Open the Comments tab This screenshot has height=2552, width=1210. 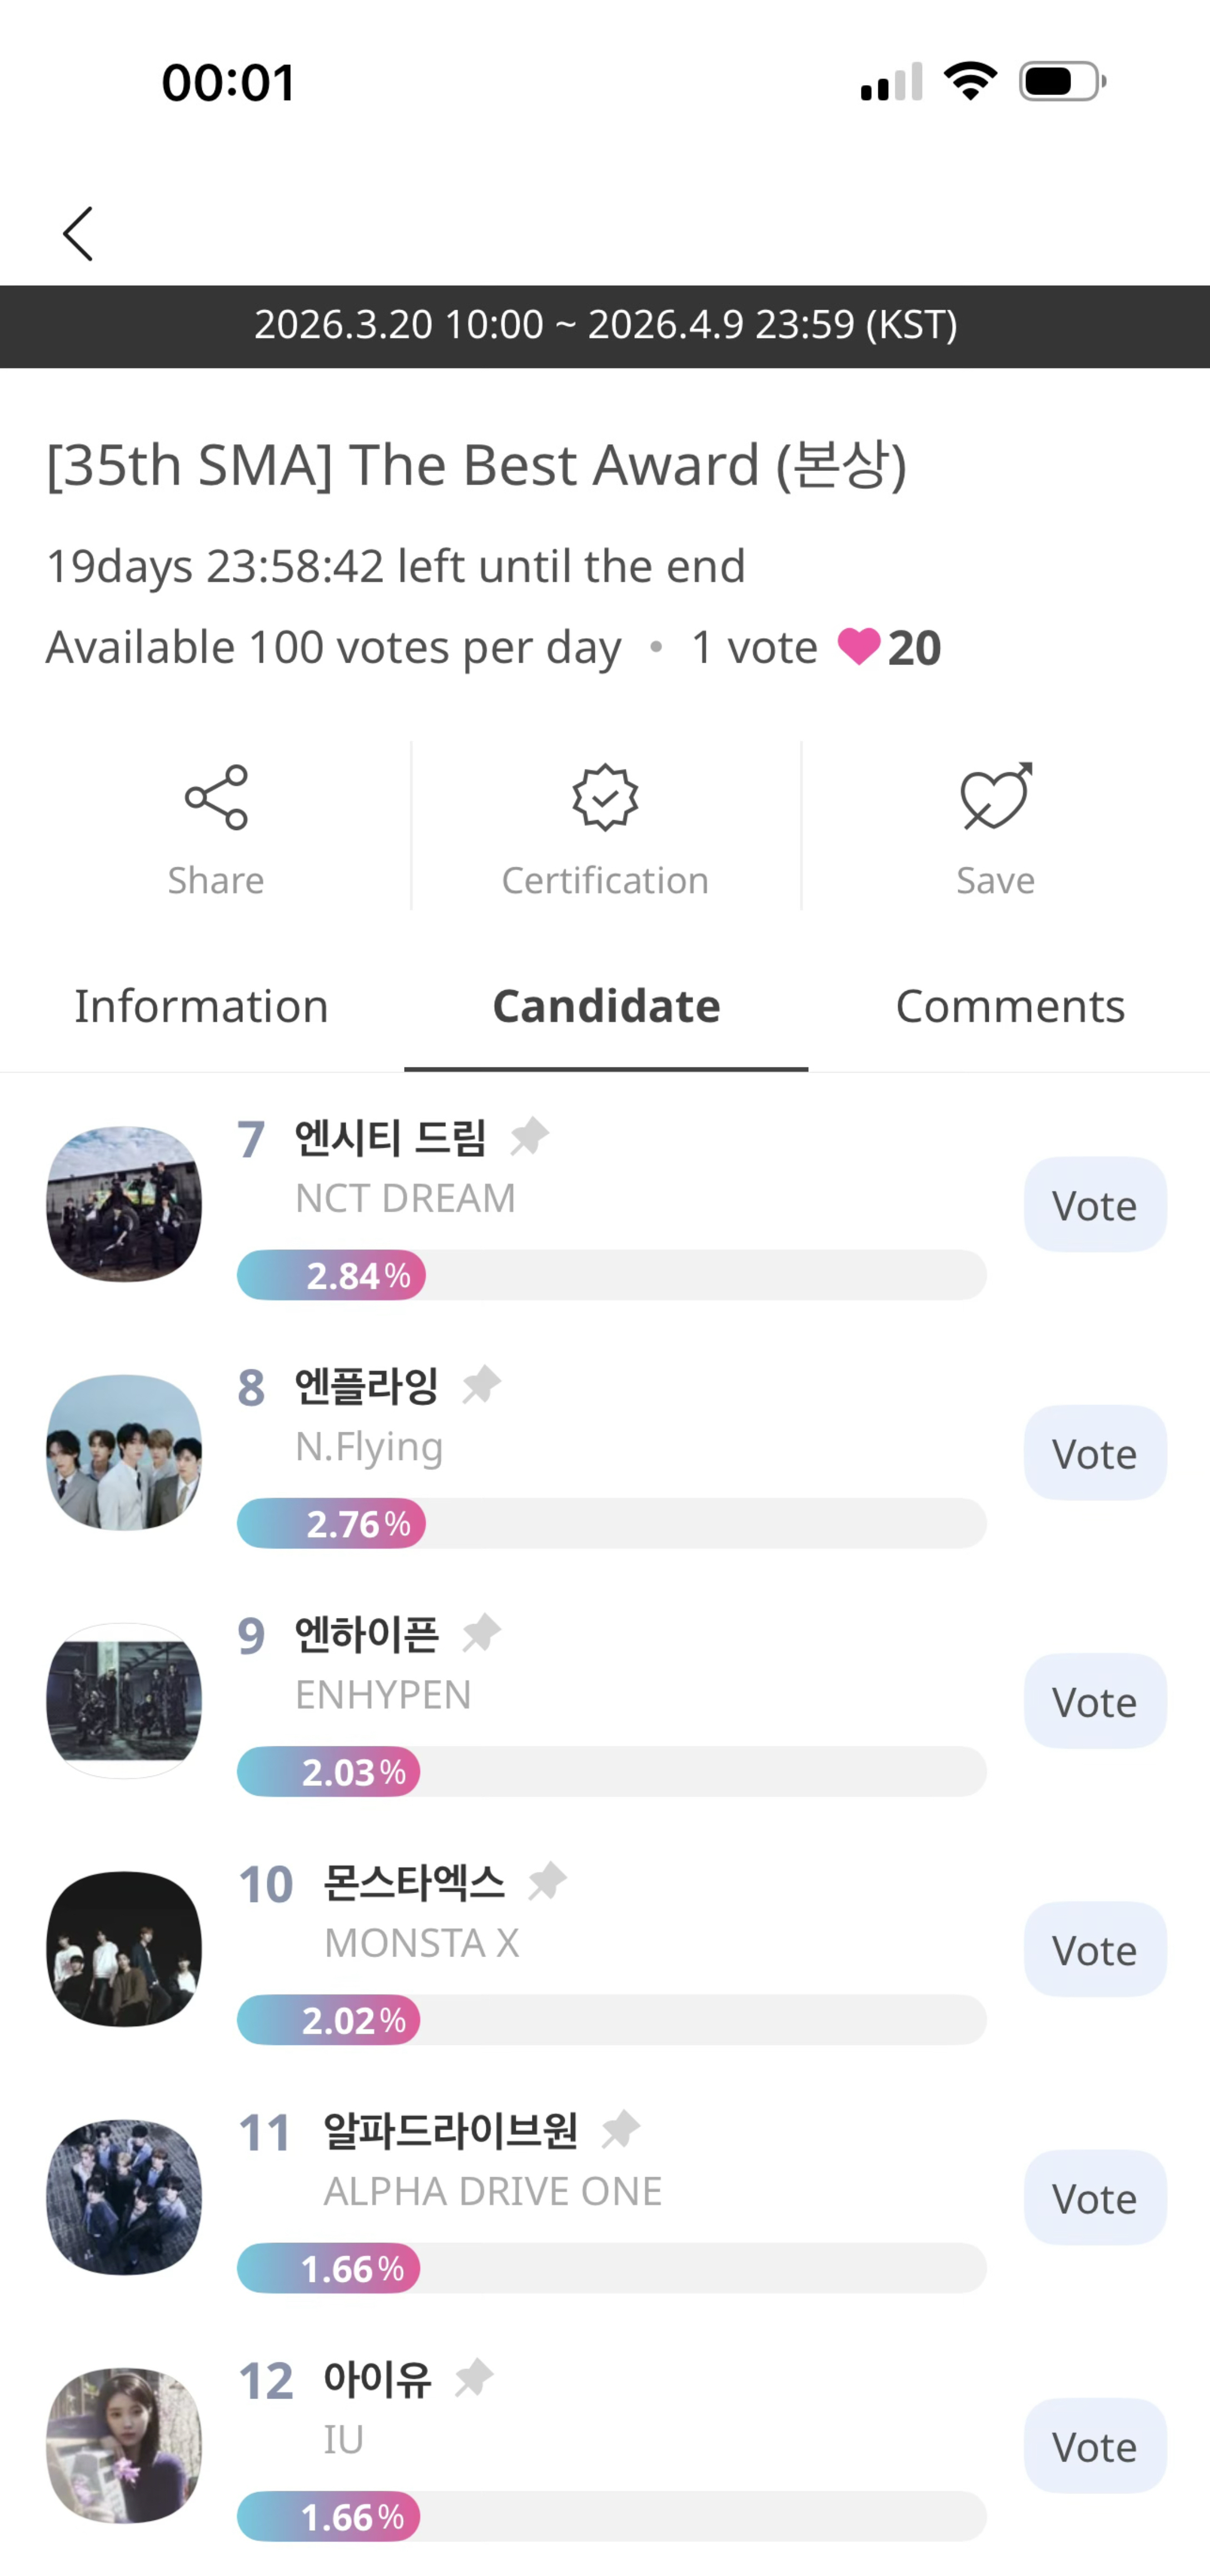[x=1010, y=1006]
